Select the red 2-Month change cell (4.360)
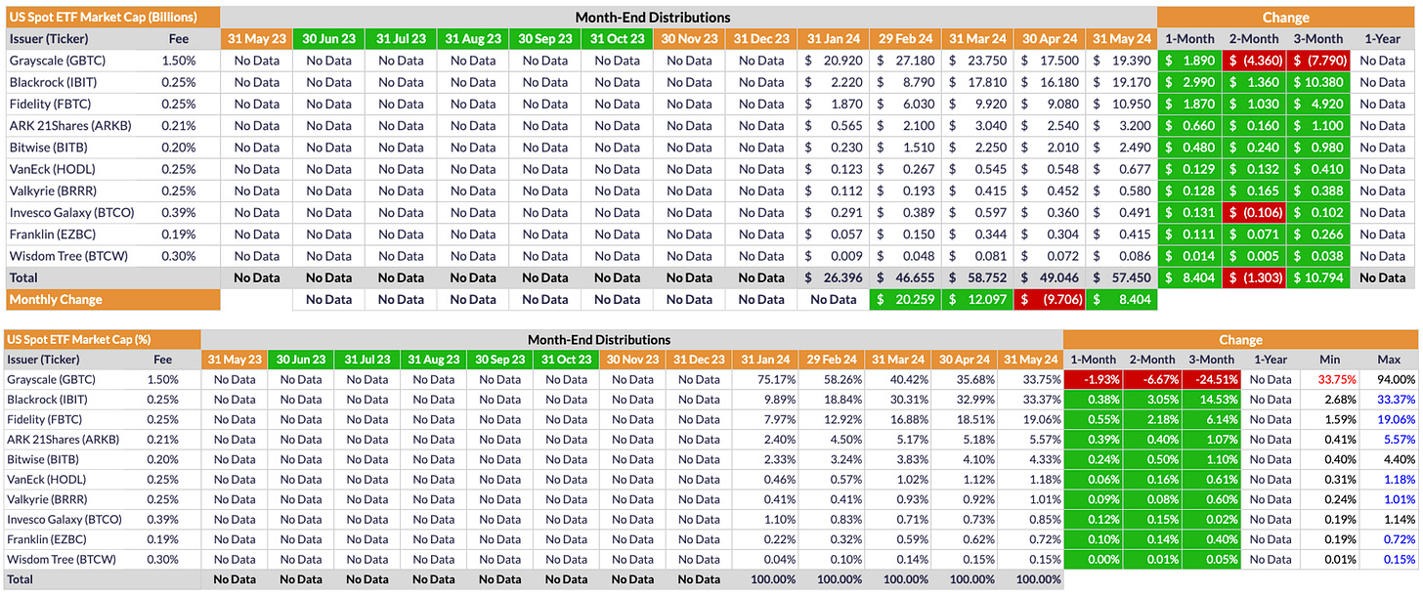 pos(1254,61)
